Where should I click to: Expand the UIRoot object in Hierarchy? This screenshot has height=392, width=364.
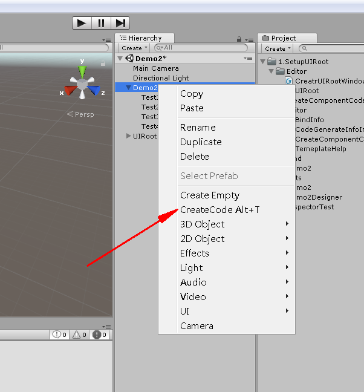tap(128, 136)
